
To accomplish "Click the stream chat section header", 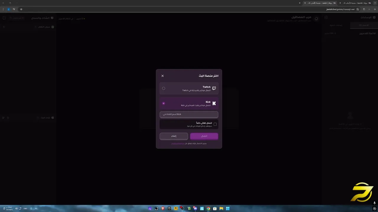I will [47, 117].
